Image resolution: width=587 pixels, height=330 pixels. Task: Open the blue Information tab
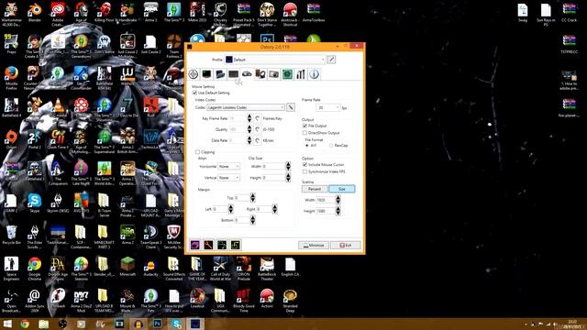(314, 74)
